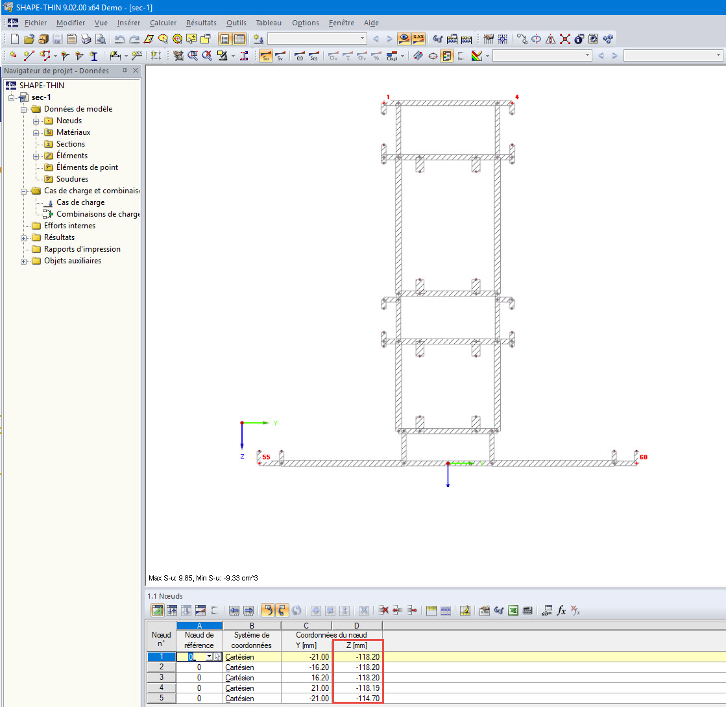Open the Calculer menu
Image resolution: width=726 pixels, height=707 pixels.
[163, 23]
